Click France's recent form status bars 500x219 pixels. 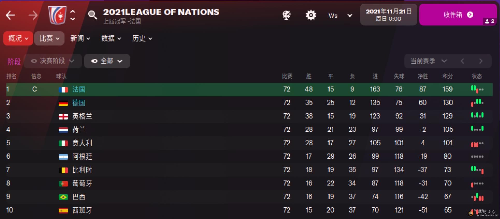pyautogui.click(x=477, y=89)
